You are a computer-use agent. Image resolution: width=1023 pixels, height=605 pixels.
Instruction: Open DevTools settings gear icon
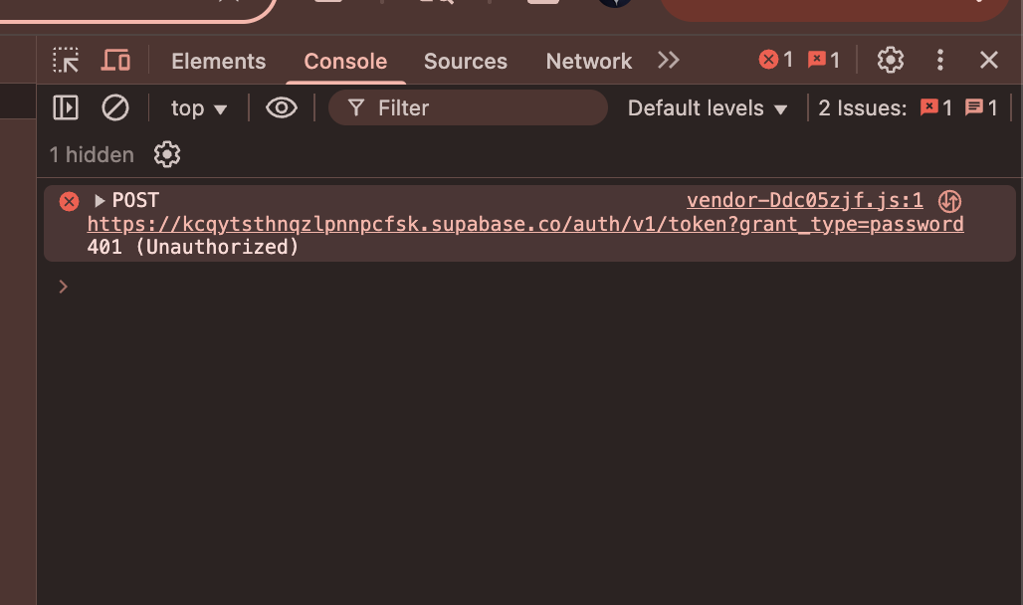890,60
